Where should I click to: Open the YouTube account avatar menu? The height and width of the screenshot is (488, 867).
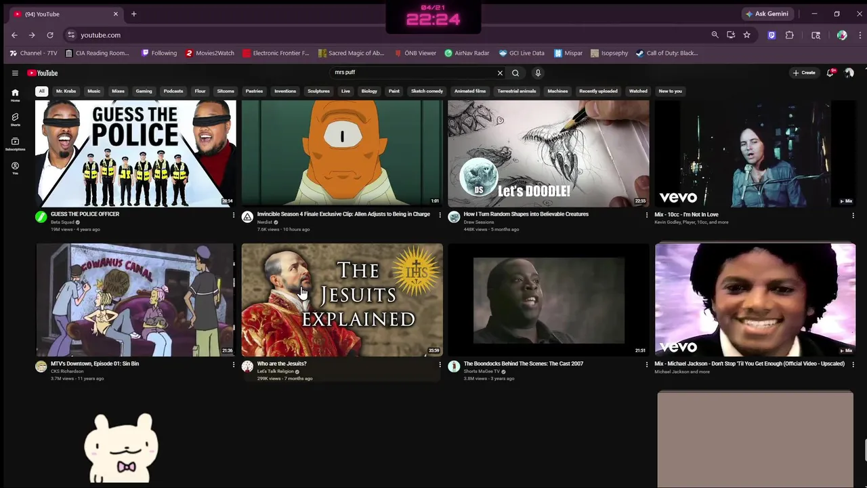pos(849,73)
